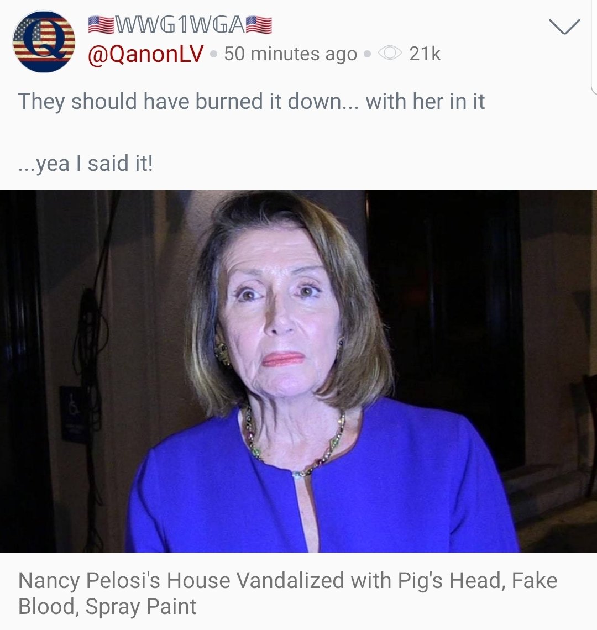Image resolution: width=597 pixels, height=630 pixels.
Task: Click the dot separator before the eye icon
Action: 367,54
